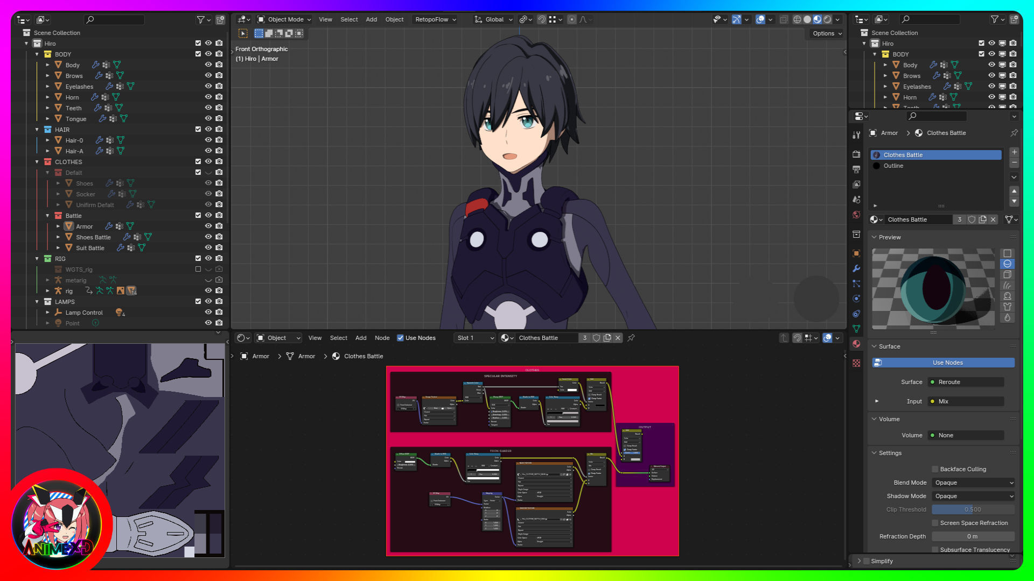Open the viewport Object menu
1034x581 pixels.
pyautogui.click(x=394, y=19)
